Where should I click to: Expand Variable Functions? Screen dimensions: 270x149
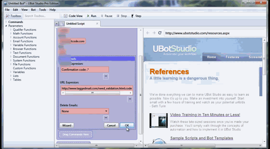[x=11, y=45]
